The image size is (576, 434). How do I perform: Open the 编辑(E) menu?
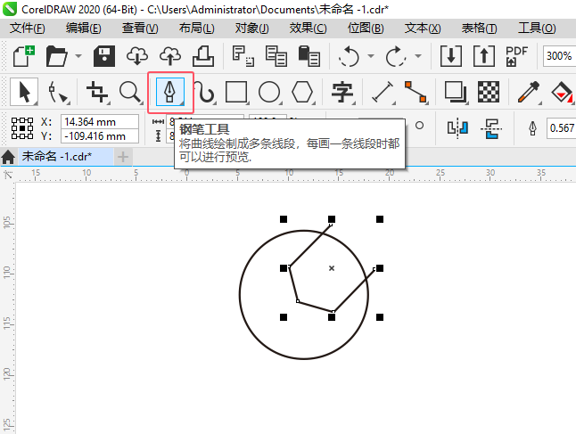pos(84,28)
